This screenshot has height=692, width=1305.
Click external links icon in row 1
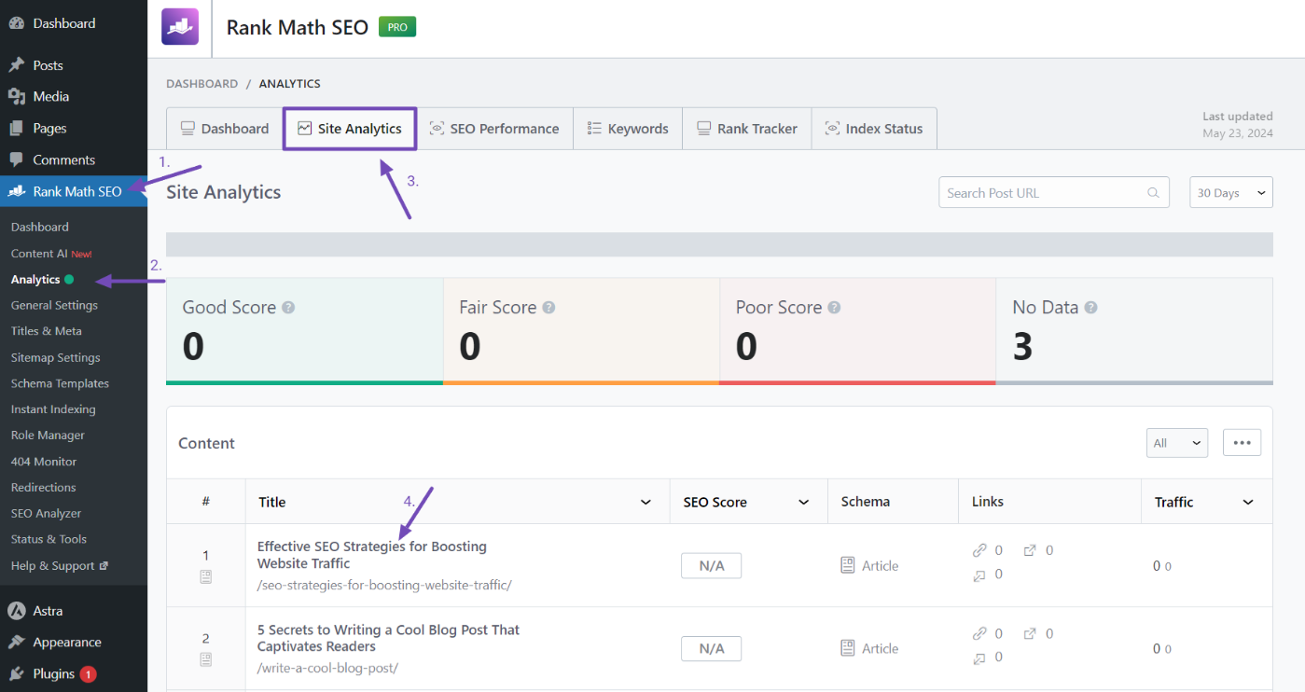coord(1030,551)
